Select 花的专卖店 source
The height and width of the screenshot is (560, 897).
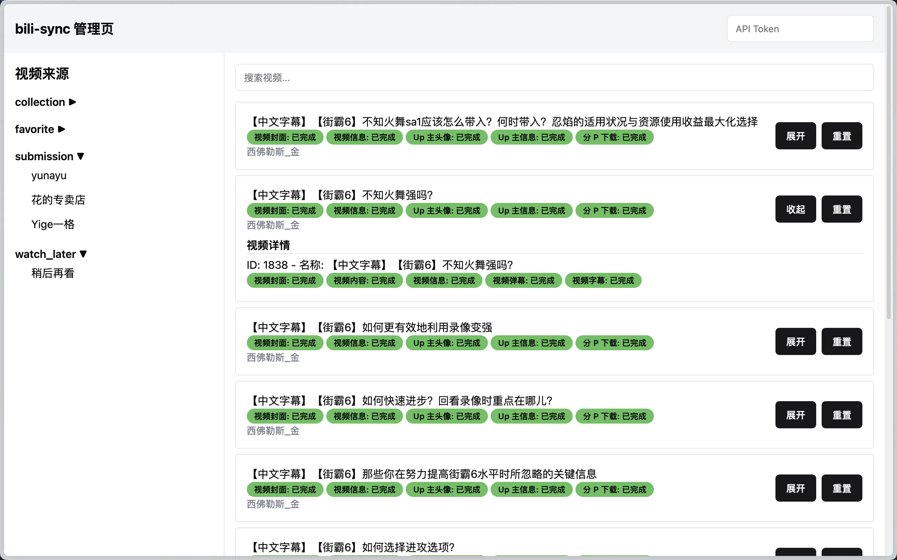click(x=58, y=200)
